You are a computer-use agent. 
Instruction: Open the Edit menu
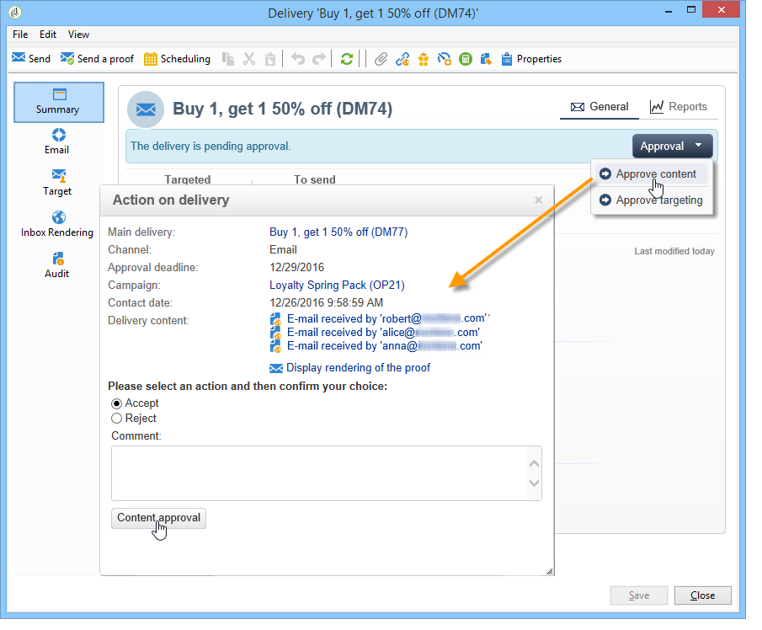click(48, 35)
